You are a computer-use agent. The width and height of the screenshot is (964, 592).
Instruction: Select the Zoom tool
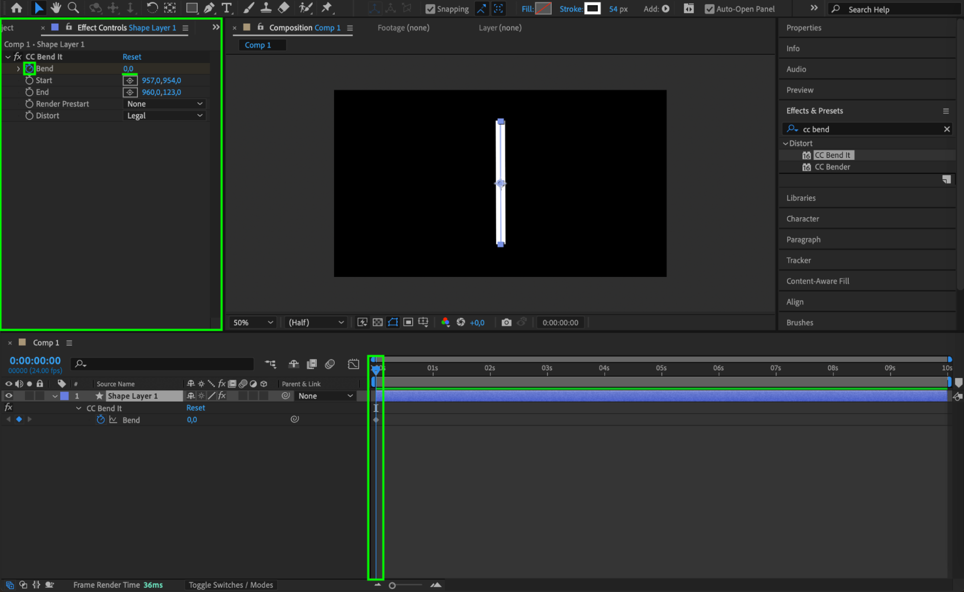click(73, 8)
